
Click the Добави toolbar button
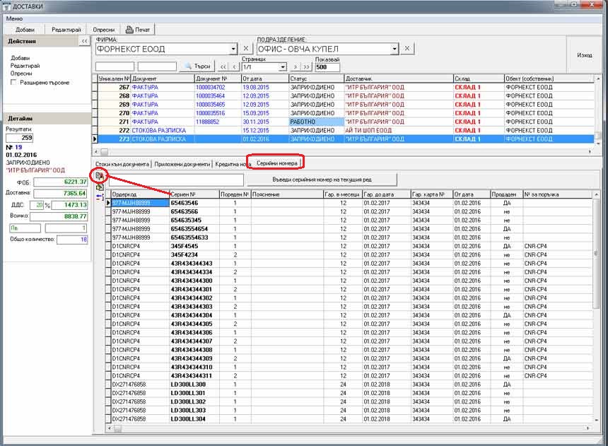point(25,30)
